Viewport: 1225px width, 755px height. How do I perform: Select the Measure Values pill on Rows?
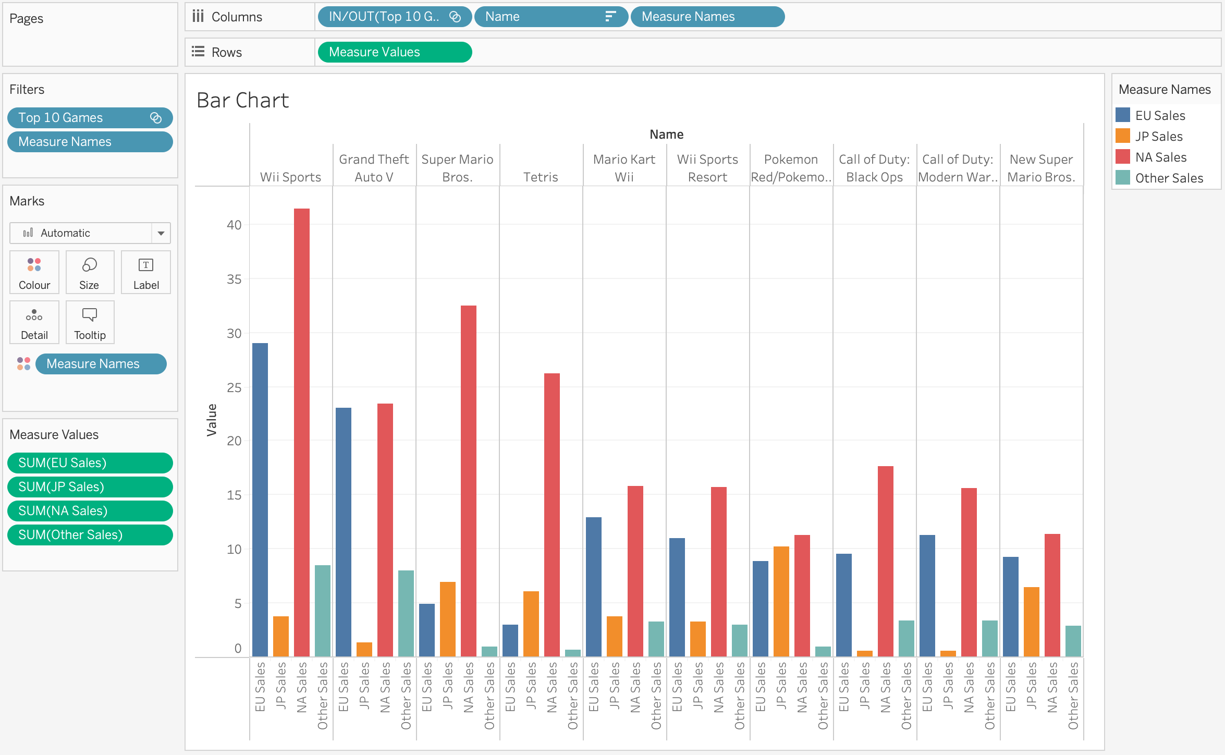pos(395,52)
